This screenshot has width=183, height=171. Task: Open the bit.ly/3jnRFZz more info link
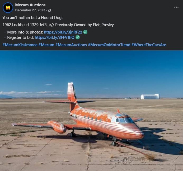pyautogui.click(x=63, y=32)
